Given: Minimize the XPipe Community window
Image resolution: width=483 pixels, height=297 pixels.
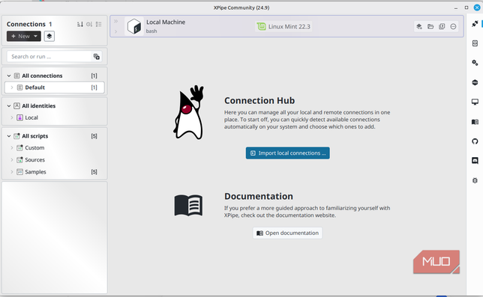Looking at the screenshot, I should point(456,7).
